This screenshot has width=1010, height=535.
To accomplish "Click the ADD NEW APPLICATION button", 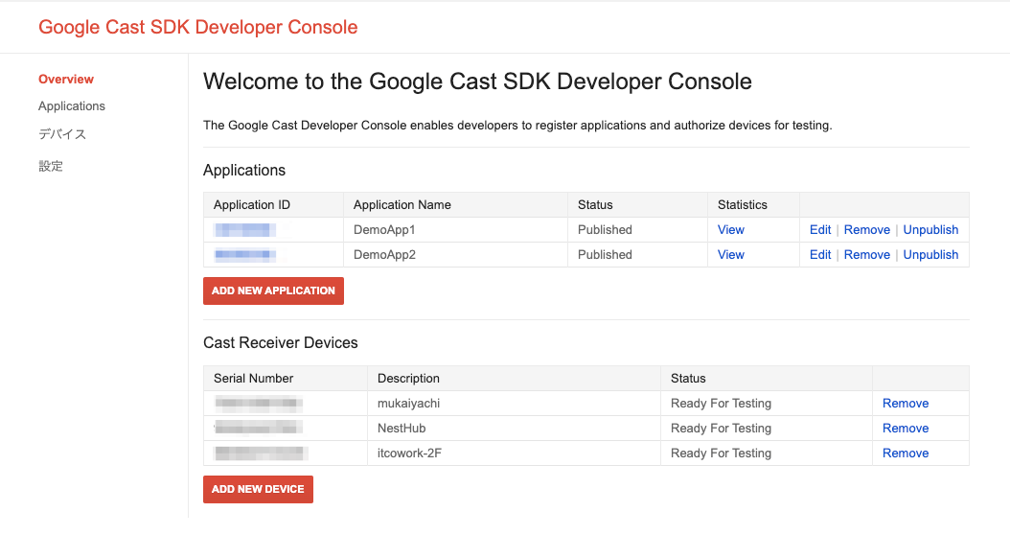I will point(273,291).
